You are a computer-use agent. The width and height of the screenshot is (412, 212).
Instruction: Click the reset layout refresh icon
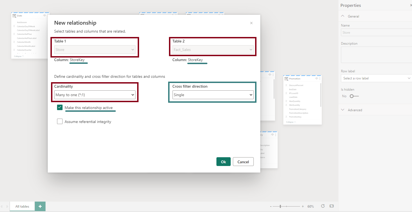pos(323,206)
